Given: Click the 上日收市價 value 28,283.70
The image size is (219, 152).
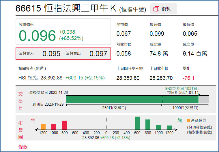Looking at the screenshot, I should pyautogui.click(x=161, y=78).
